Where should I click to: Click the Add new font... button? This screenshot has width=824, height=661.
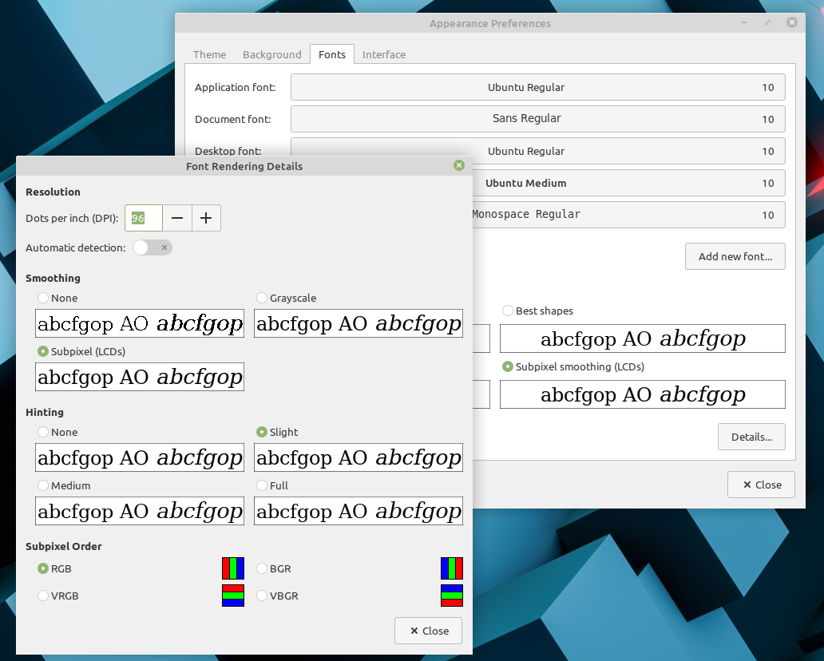point(735,256)
